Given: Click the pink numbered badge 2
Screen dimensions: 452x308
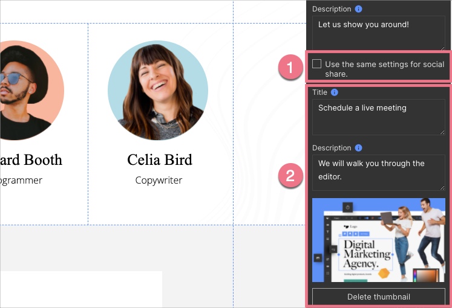Looking at the screenshot, I should pyautogui.click(x=290, y=176).
